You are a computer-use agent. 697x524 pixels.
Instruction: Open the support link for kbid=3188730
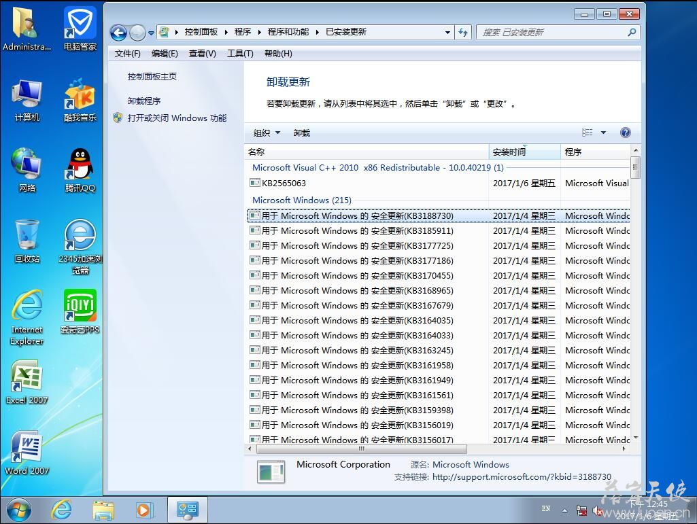(x=522, y=477)
